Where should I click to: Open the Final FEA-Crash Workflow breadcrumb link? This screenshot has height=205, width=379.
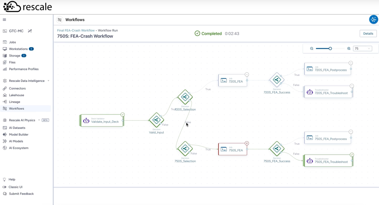tap(76, 31)
